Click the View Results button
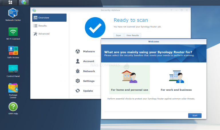The height and width of the screenshot is (130, 220). pos(132,35)
